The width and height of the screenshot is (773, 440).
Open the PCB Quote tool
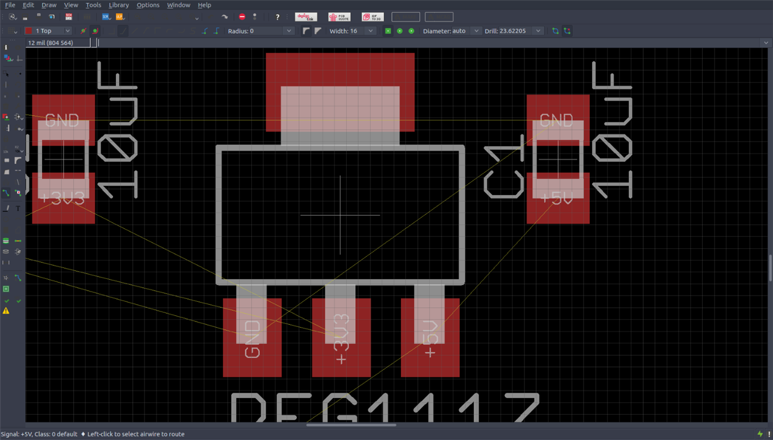[339, 17]
